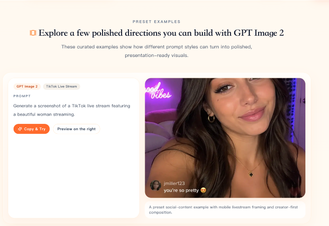Click the Preview on the right button
329x226 pixels.
tap(76, 129)
